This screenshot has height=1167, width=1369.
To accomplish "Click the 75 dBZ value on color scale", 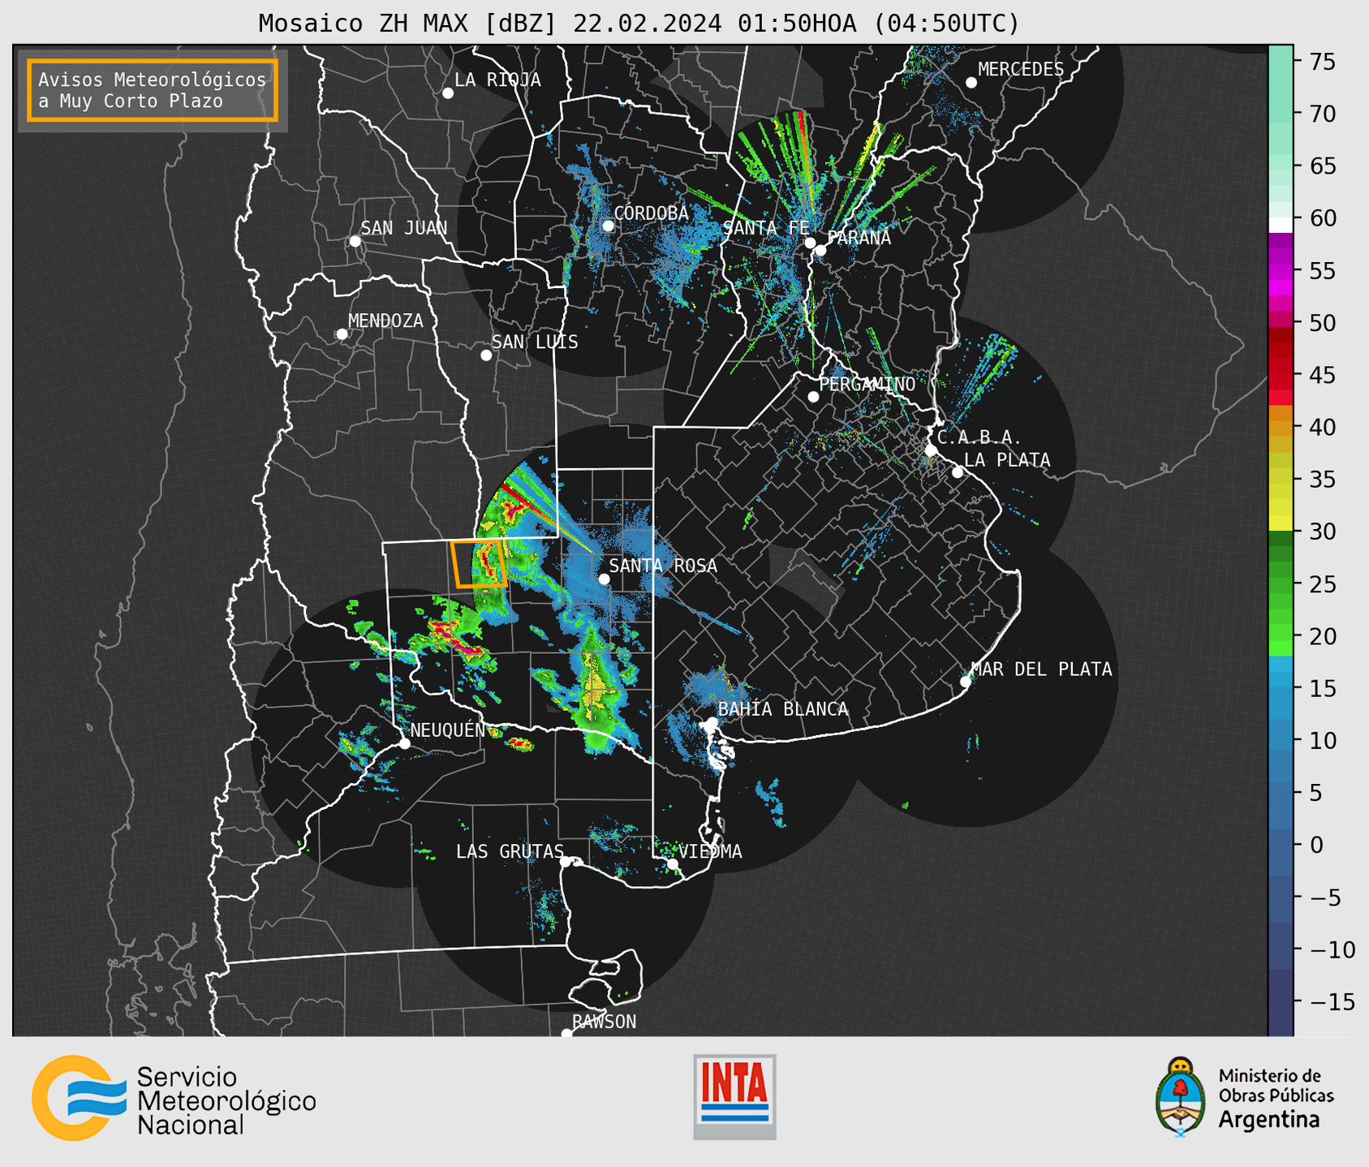I will coord(1322,62).
